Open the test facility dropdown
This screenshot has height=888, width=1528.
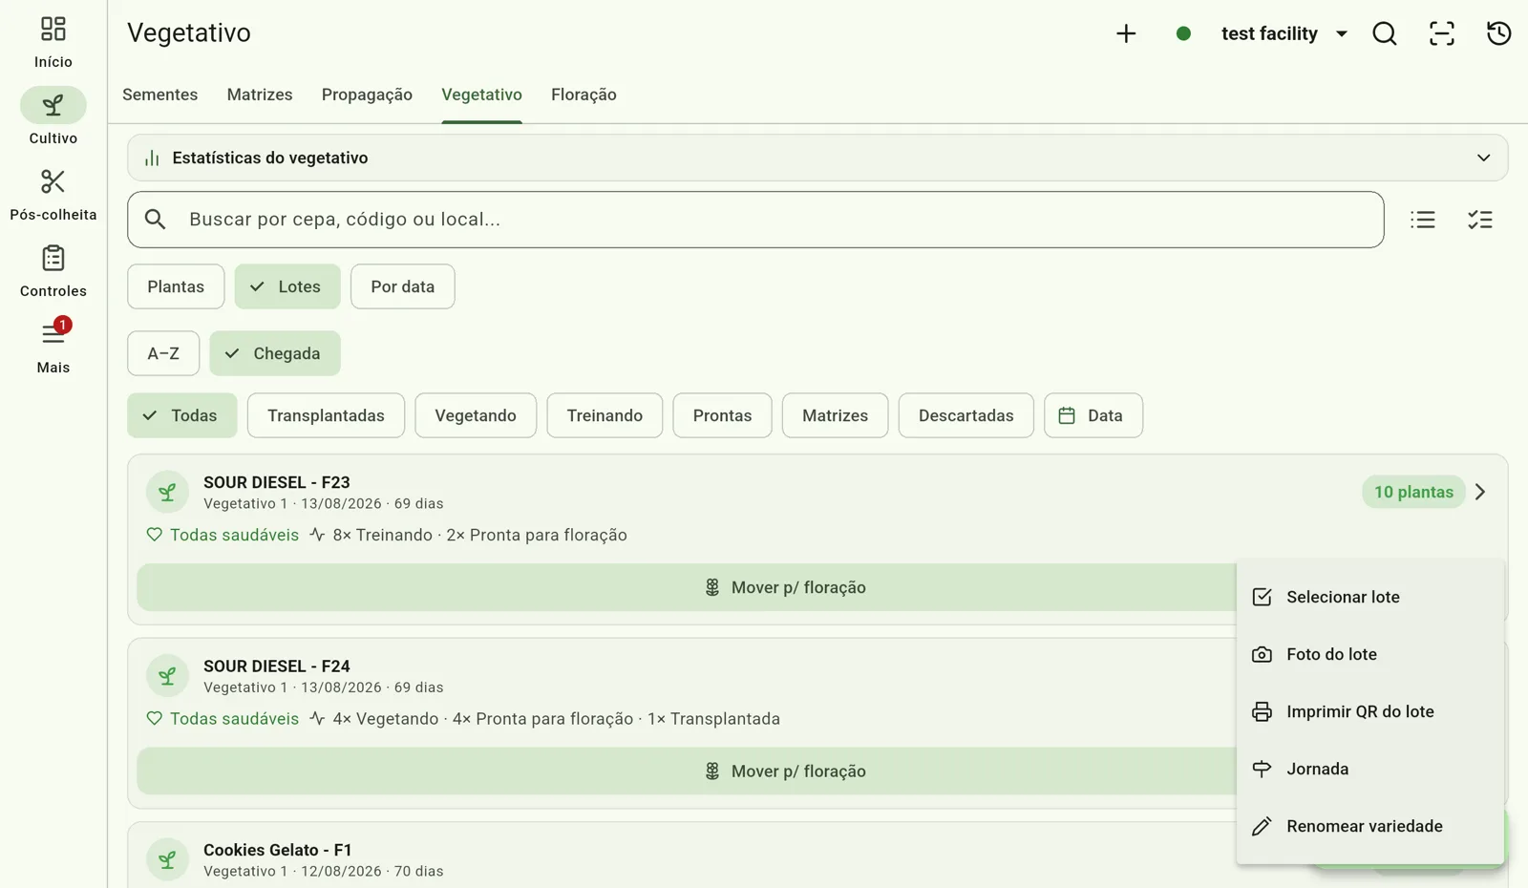(x=1284, y=33)
